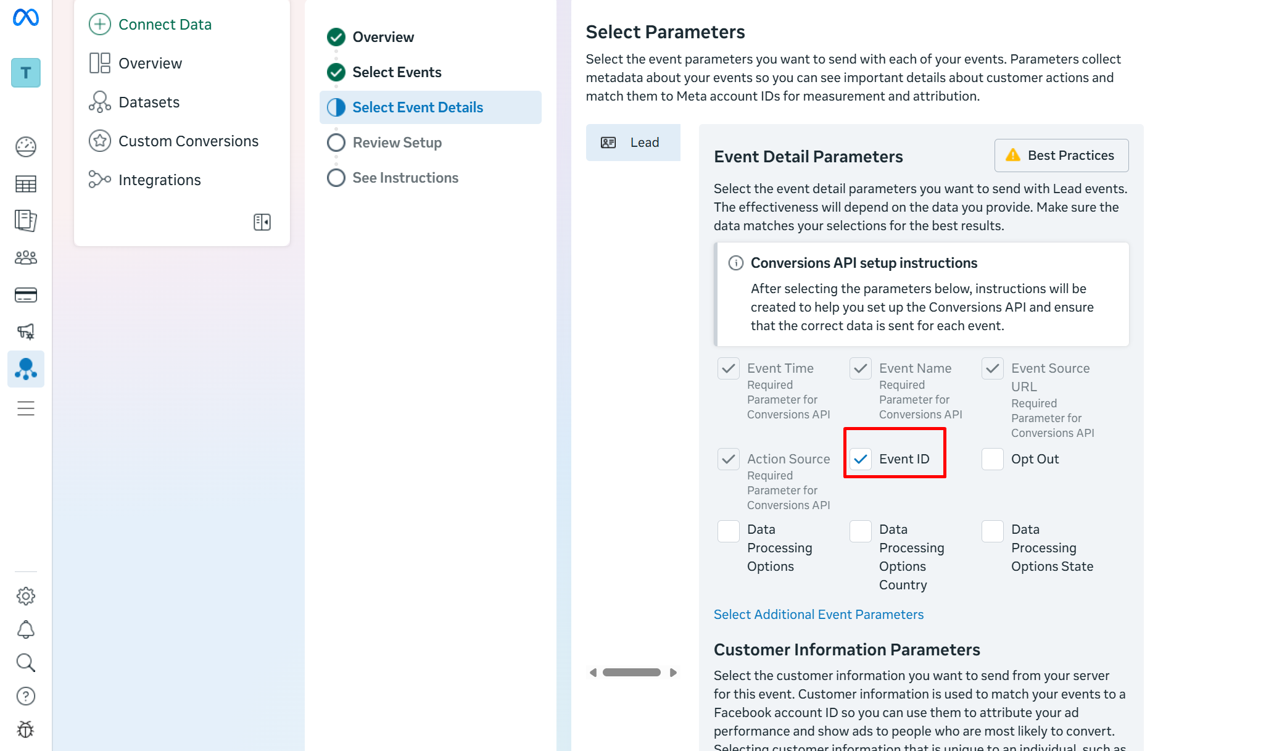Image resolution: width=1274 pixels, height=751 pixels.
Task: Open the settings gear icon
Action: (26, 596)
